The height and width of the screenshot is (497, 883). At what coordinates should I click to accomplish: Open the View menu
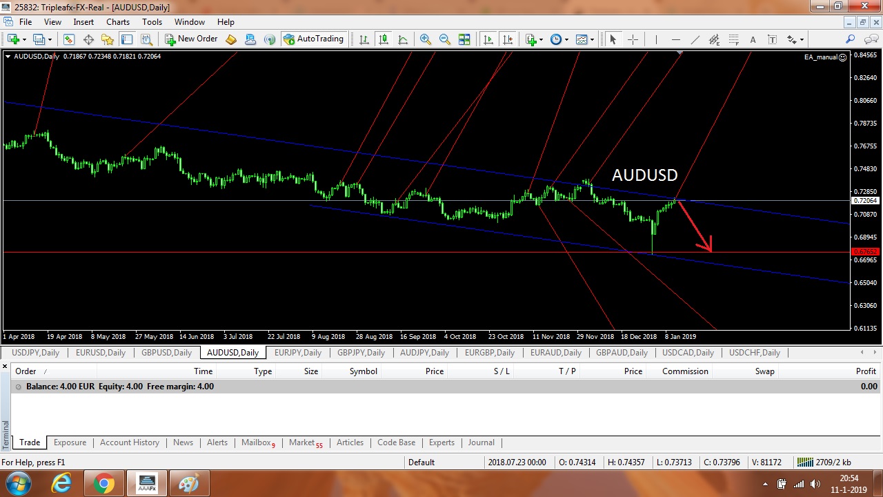point(52,22)
